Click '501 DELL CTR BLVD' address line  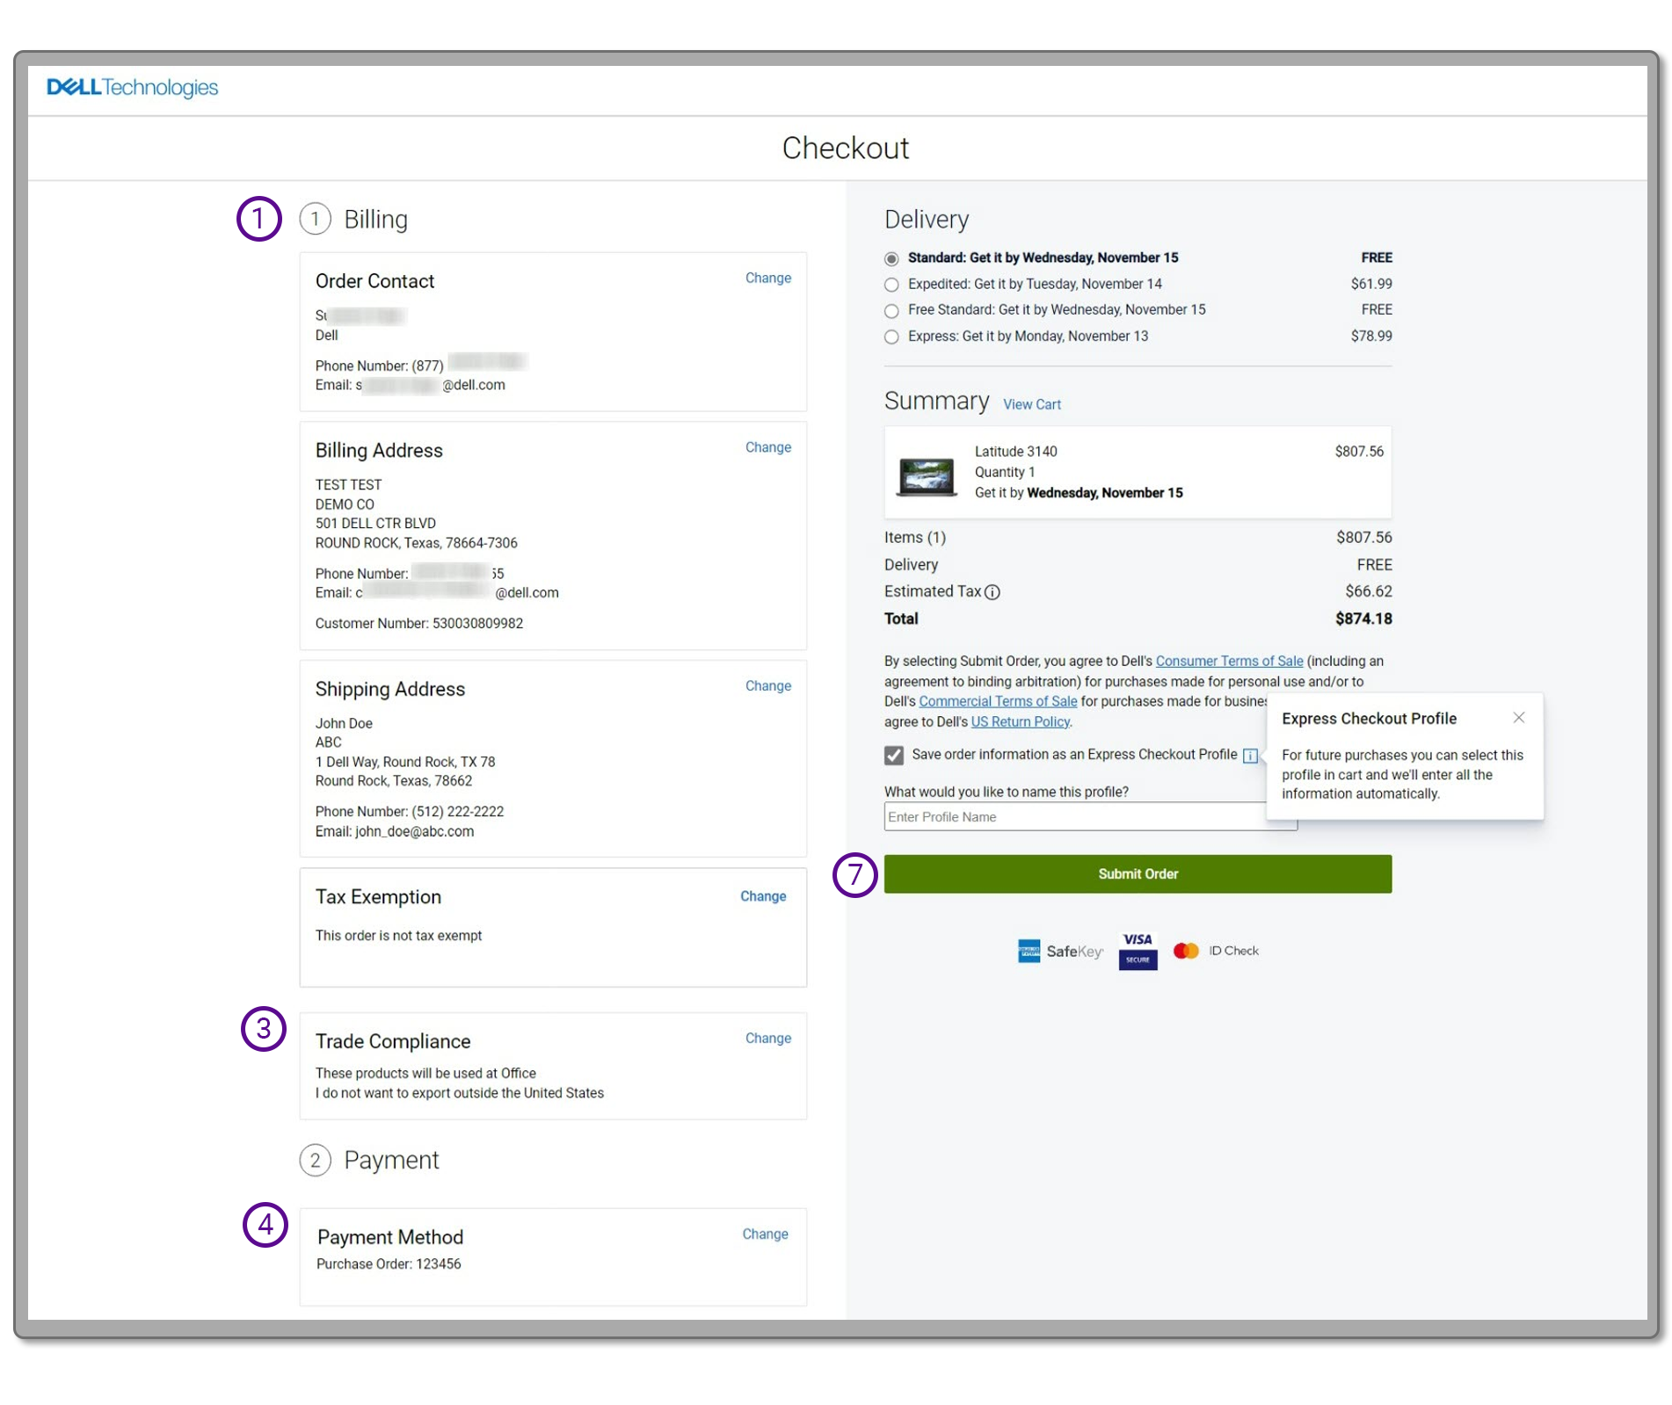coord(375,524)
